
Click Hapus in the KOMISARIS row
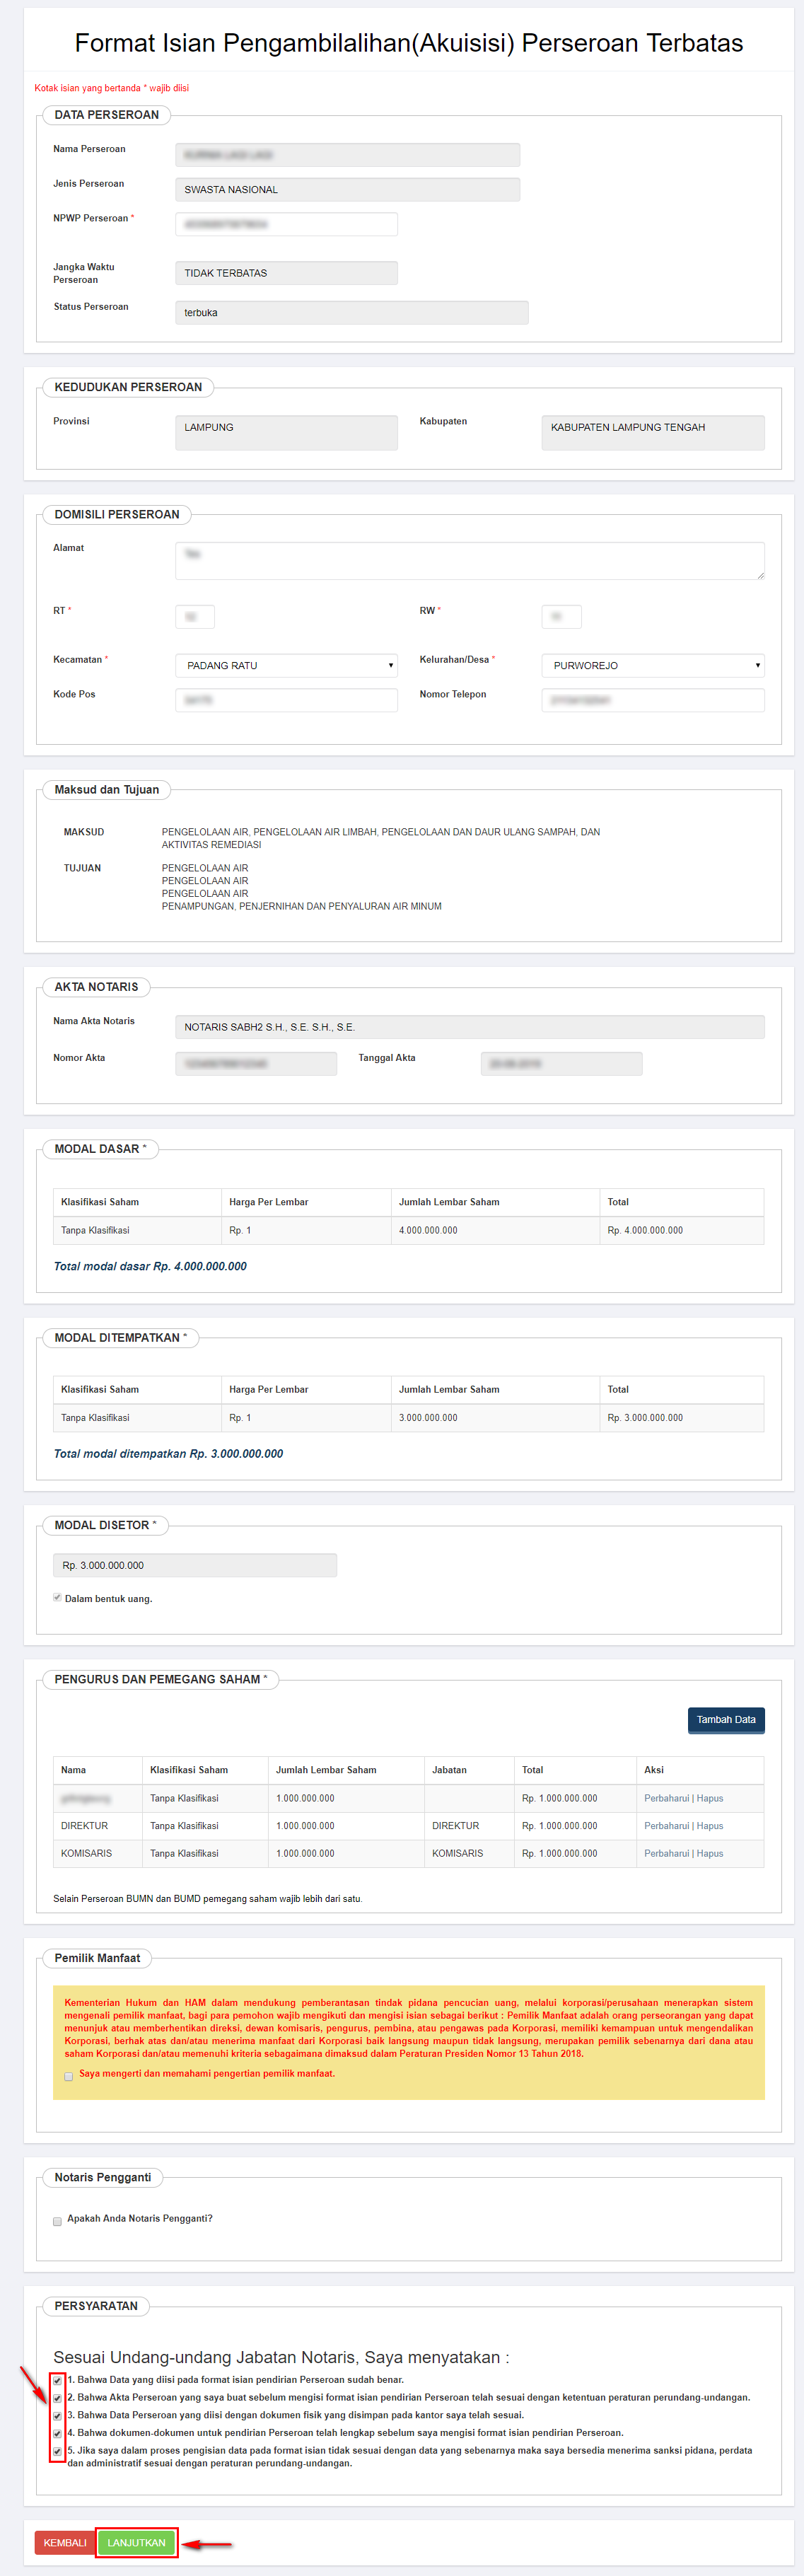point(710,1853)
